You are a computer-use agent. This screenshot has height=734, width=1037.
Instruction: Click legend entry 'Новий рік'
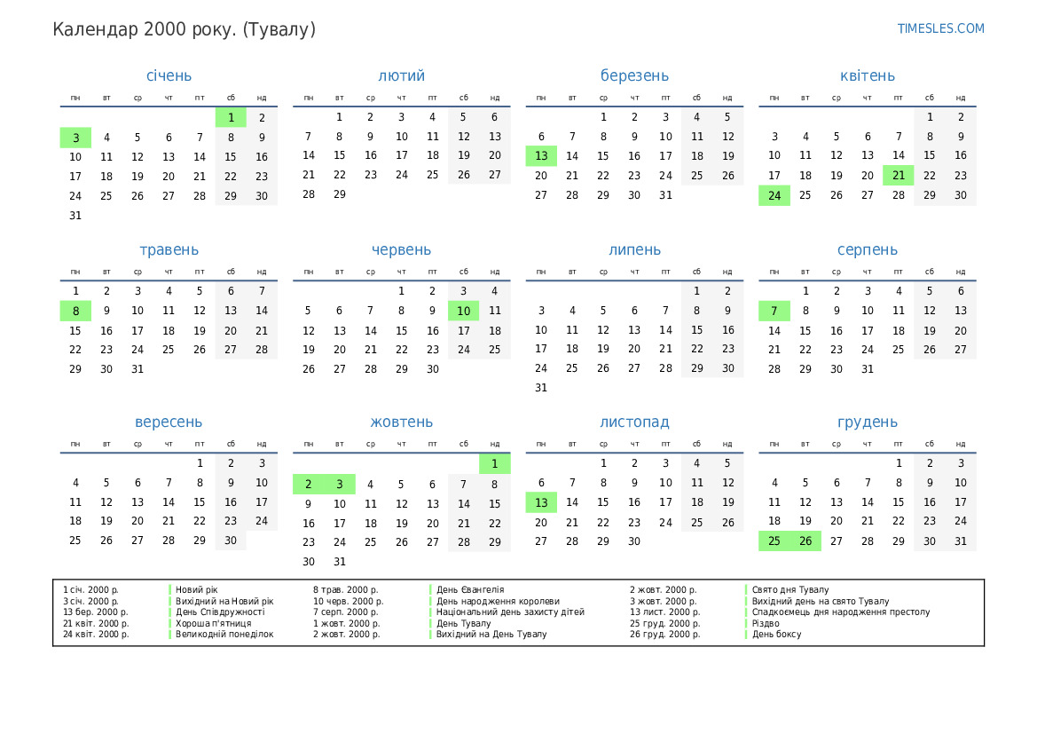click(196, 589)
